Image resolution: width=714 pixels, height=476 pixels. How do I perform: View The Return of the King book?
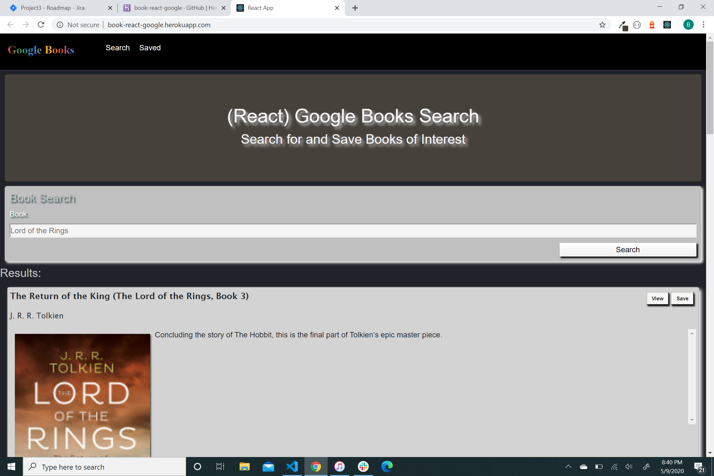click(657, 298)
